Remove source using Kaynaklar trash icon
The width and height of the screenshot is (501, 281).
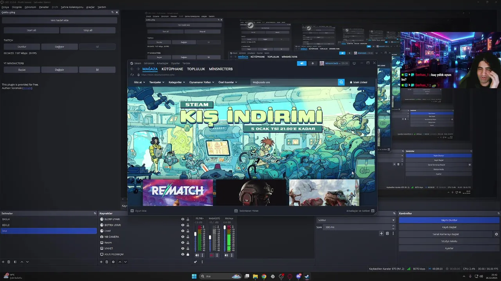coord(106,262)
